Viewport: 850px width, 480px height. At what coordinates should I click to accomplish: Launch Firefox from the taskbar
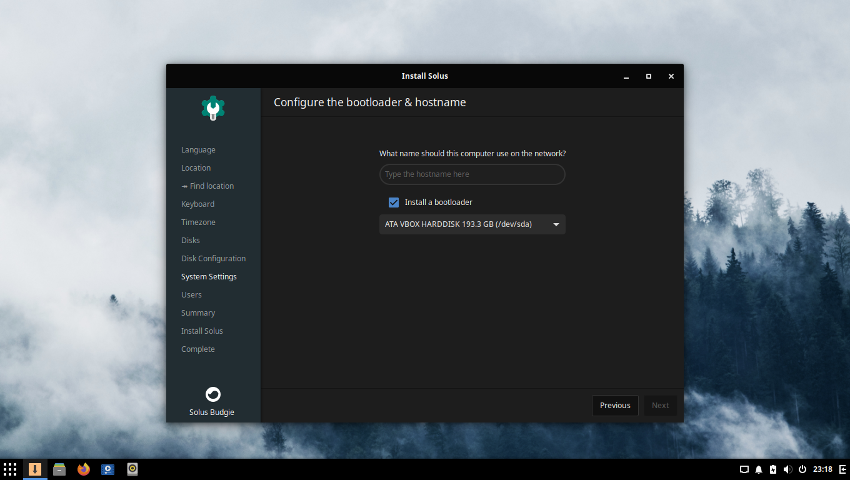(84, 469)
